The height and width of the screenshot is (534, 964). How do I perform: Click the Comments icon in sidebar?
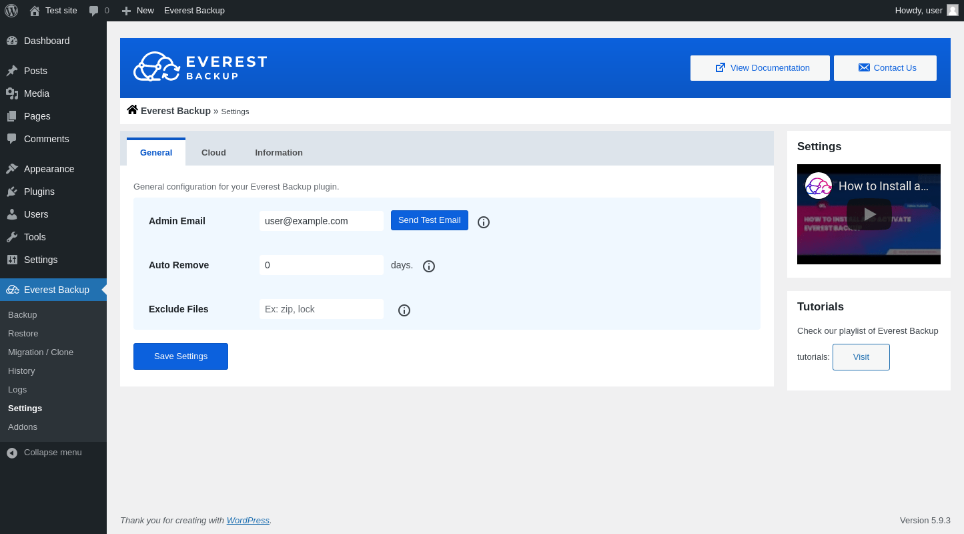(12, 139)
